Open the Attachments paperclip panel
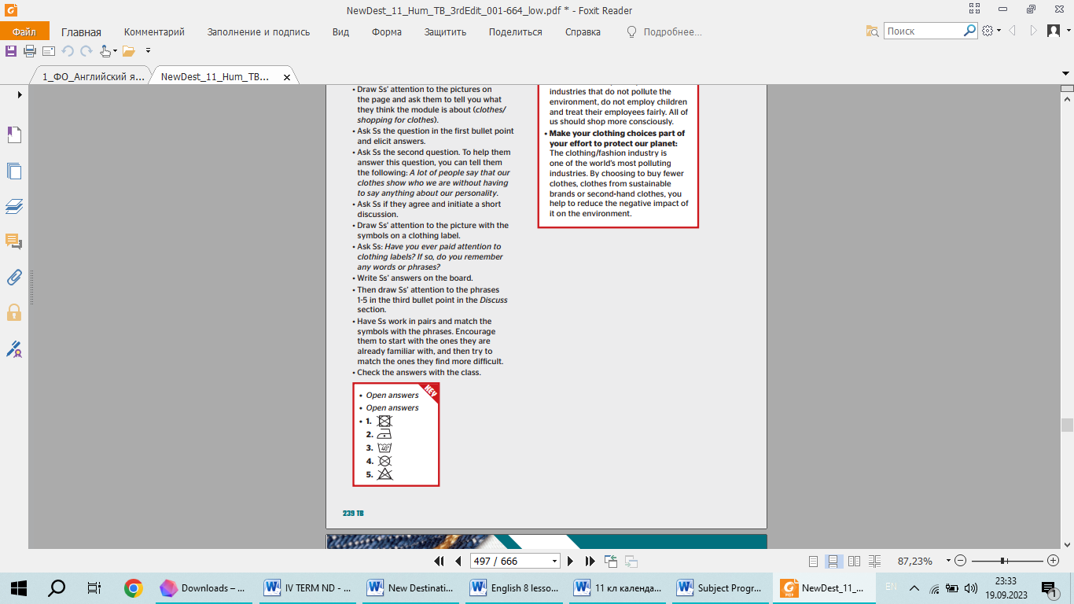The image size is (1074, 604). click(x=14, y=277)
